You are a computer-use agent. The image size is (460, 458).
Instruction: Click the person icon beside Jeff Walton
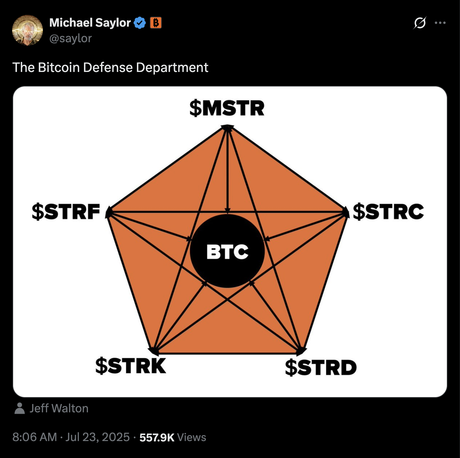click(20, 408)
